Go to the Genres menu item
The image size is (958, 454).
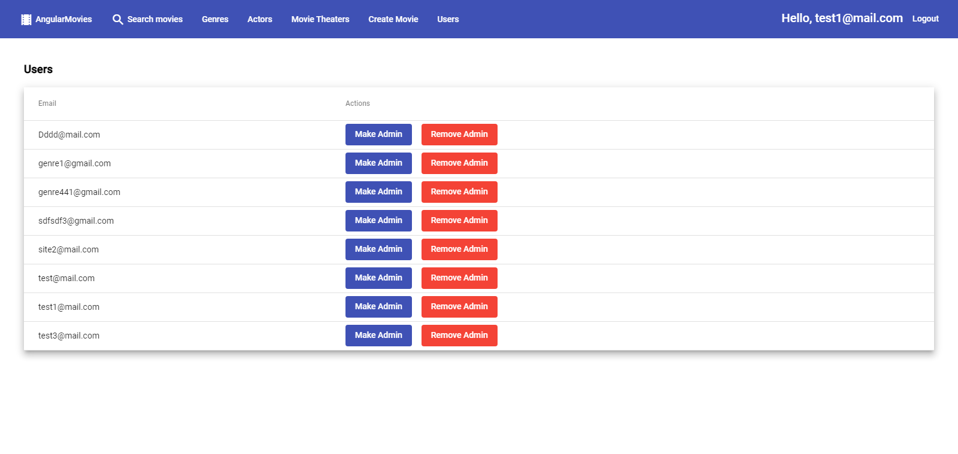[x=215, y=19]
